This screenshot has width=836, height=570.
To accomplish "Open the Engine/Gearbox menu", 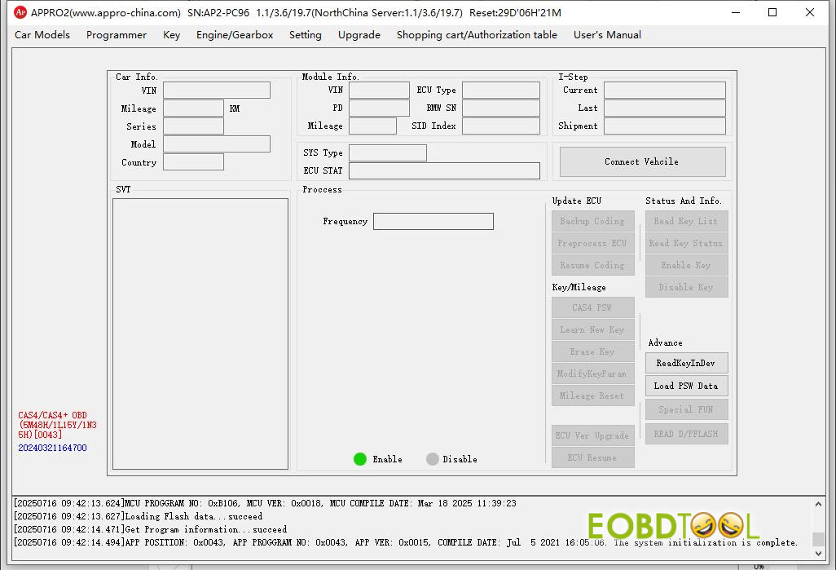I will [x=235, y=35].
